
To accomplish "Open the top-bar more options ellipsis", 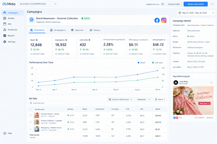I will point(212,4).
